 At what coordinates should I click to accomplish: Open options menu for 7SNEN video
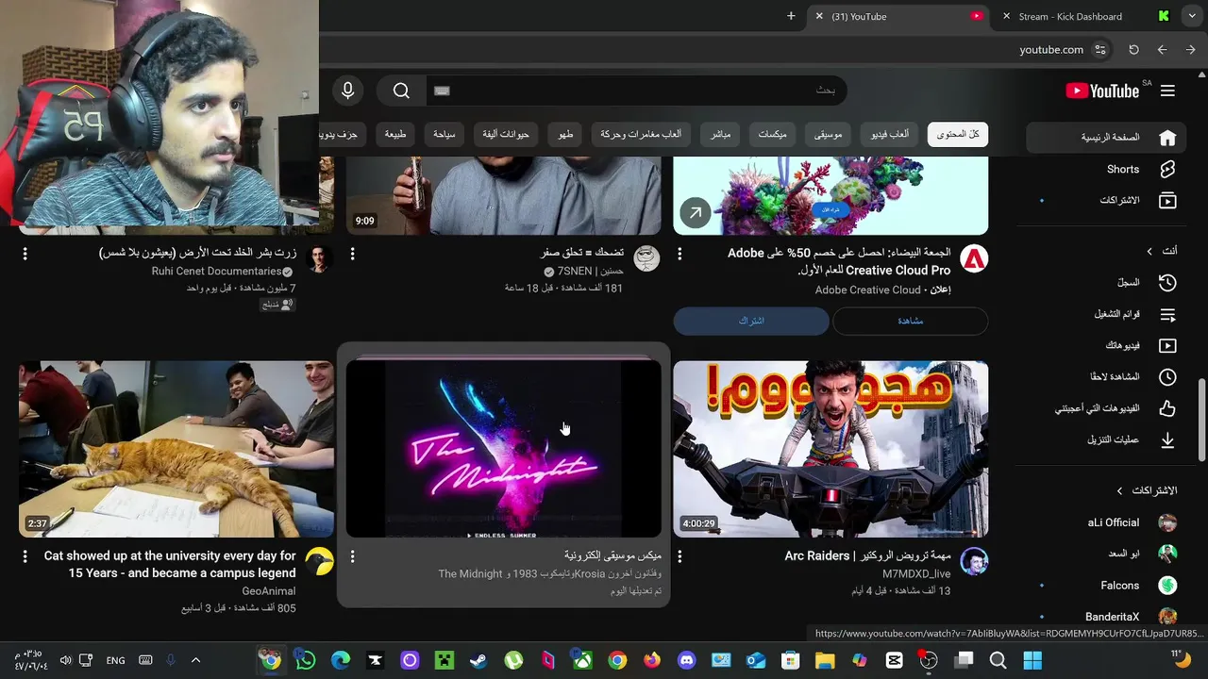[x=352, y=254]
